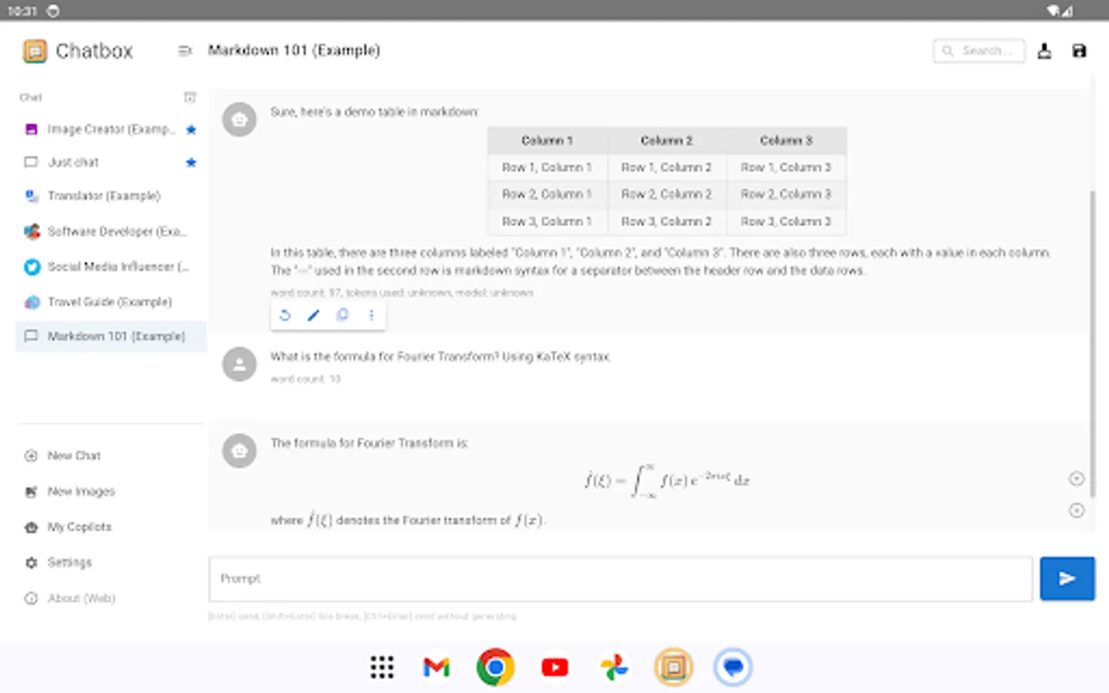
Task: Toggle the star on Just chat
Action: pos(191,162)
